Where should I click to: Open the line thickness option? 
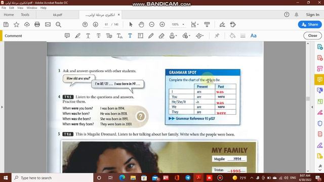tap(243, 36)
